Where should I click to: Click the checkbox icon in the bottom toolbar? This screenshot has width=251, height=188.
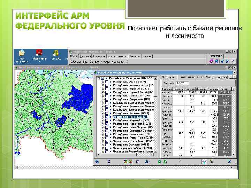138,162
